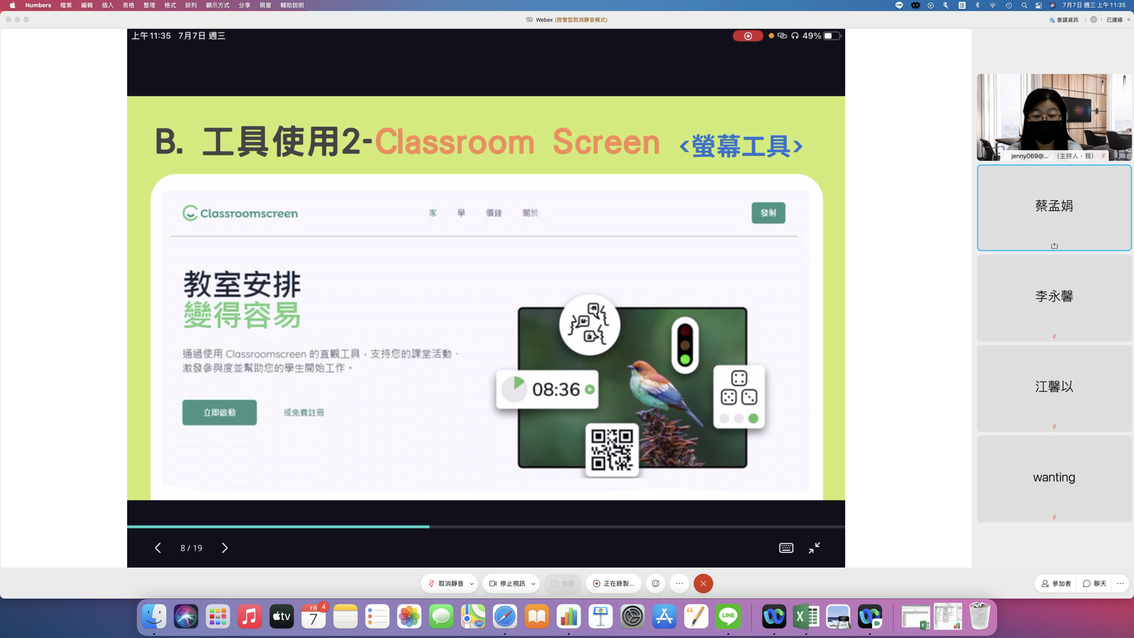This screenshot has width=1134, height=638.
Task: Expand audio options arrow next to 取消靜音
Action: click(x=472, y=584)
